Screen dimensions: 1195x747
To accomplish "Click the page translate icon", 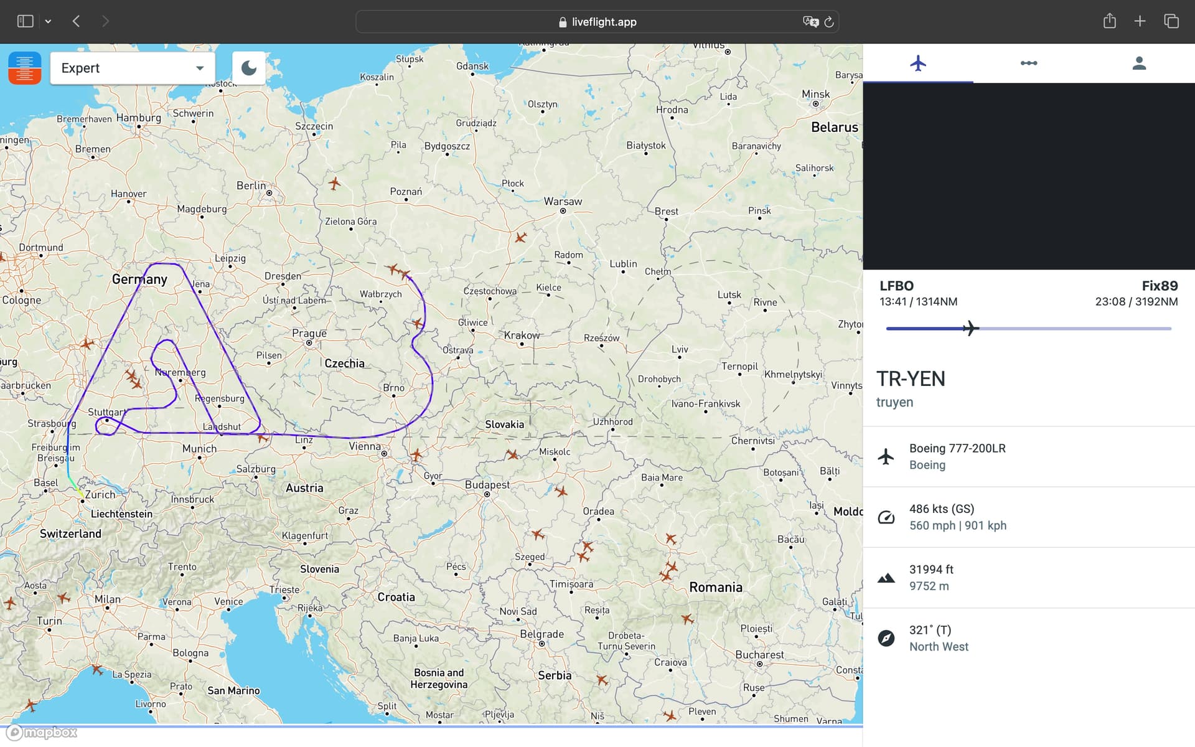I will [x=810, y=22].
